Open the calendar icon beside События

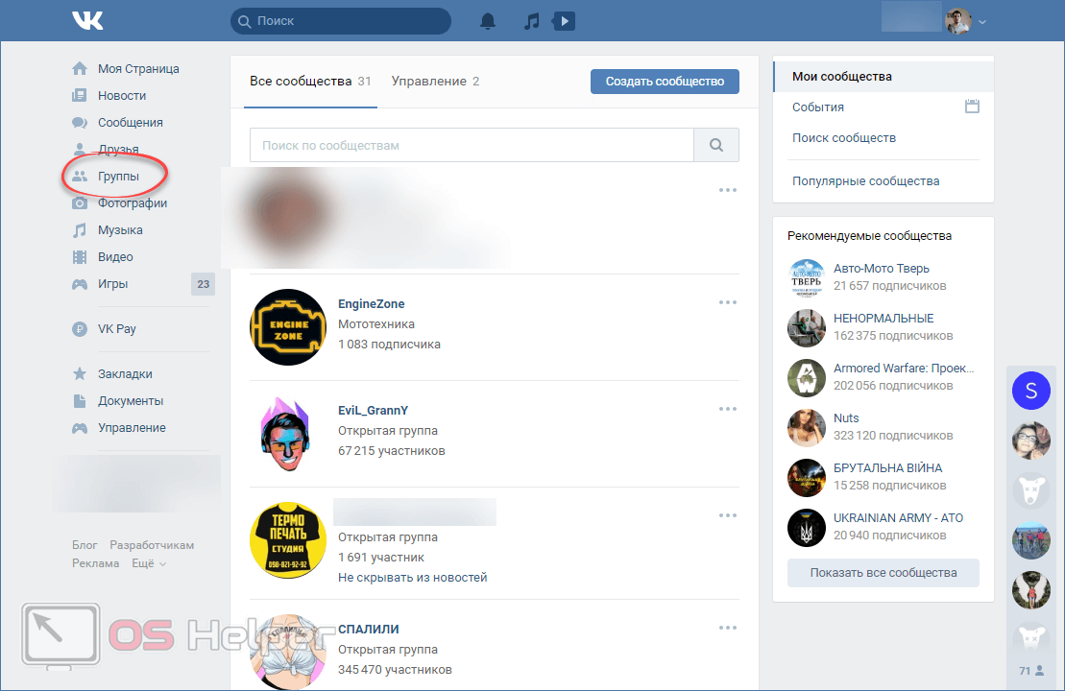click(x=972, y=107)
